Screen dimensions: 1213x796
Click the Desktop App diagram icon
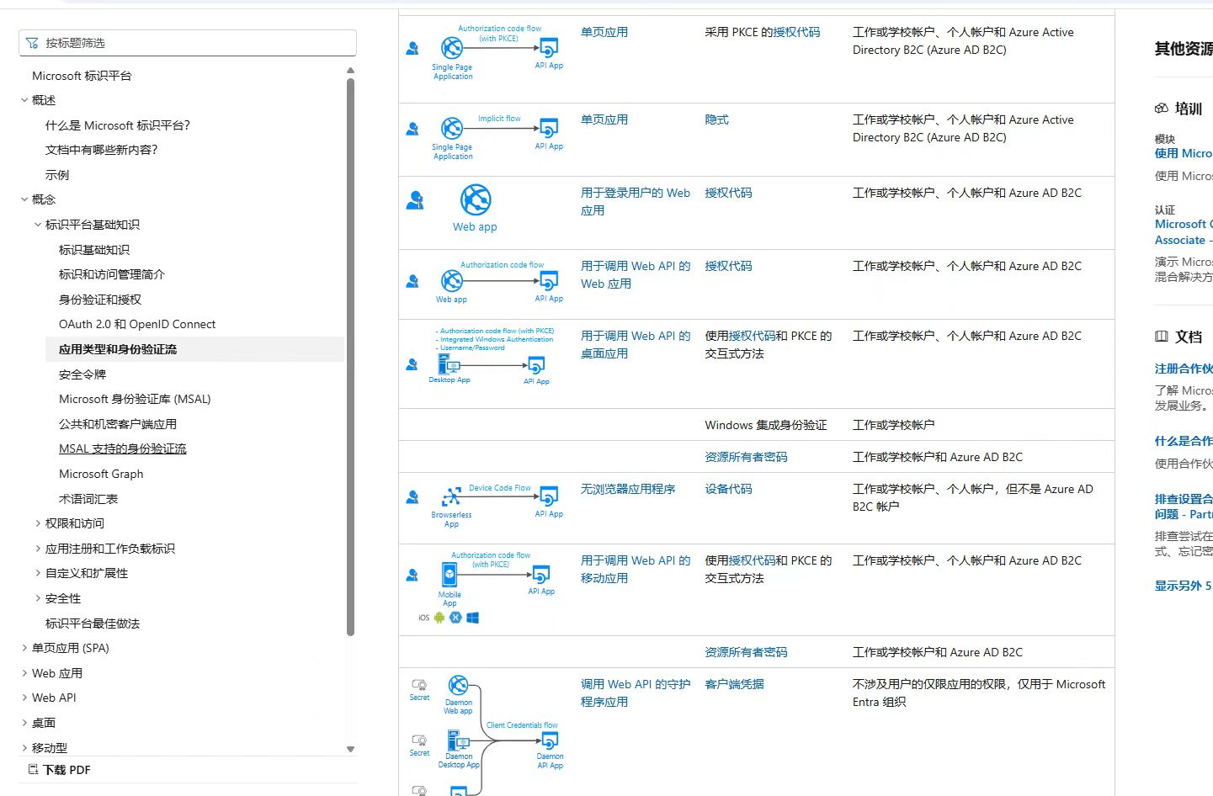[x=449, y=364]
